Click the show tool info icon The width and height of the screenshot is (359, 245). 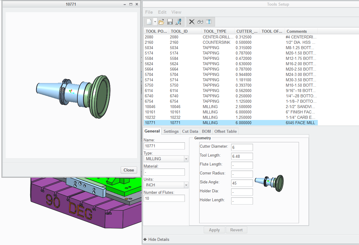(178, 22)
